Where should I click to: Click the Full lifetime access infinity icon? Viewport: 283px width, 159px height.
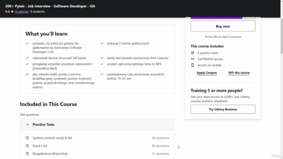click(x=192, y=59)
